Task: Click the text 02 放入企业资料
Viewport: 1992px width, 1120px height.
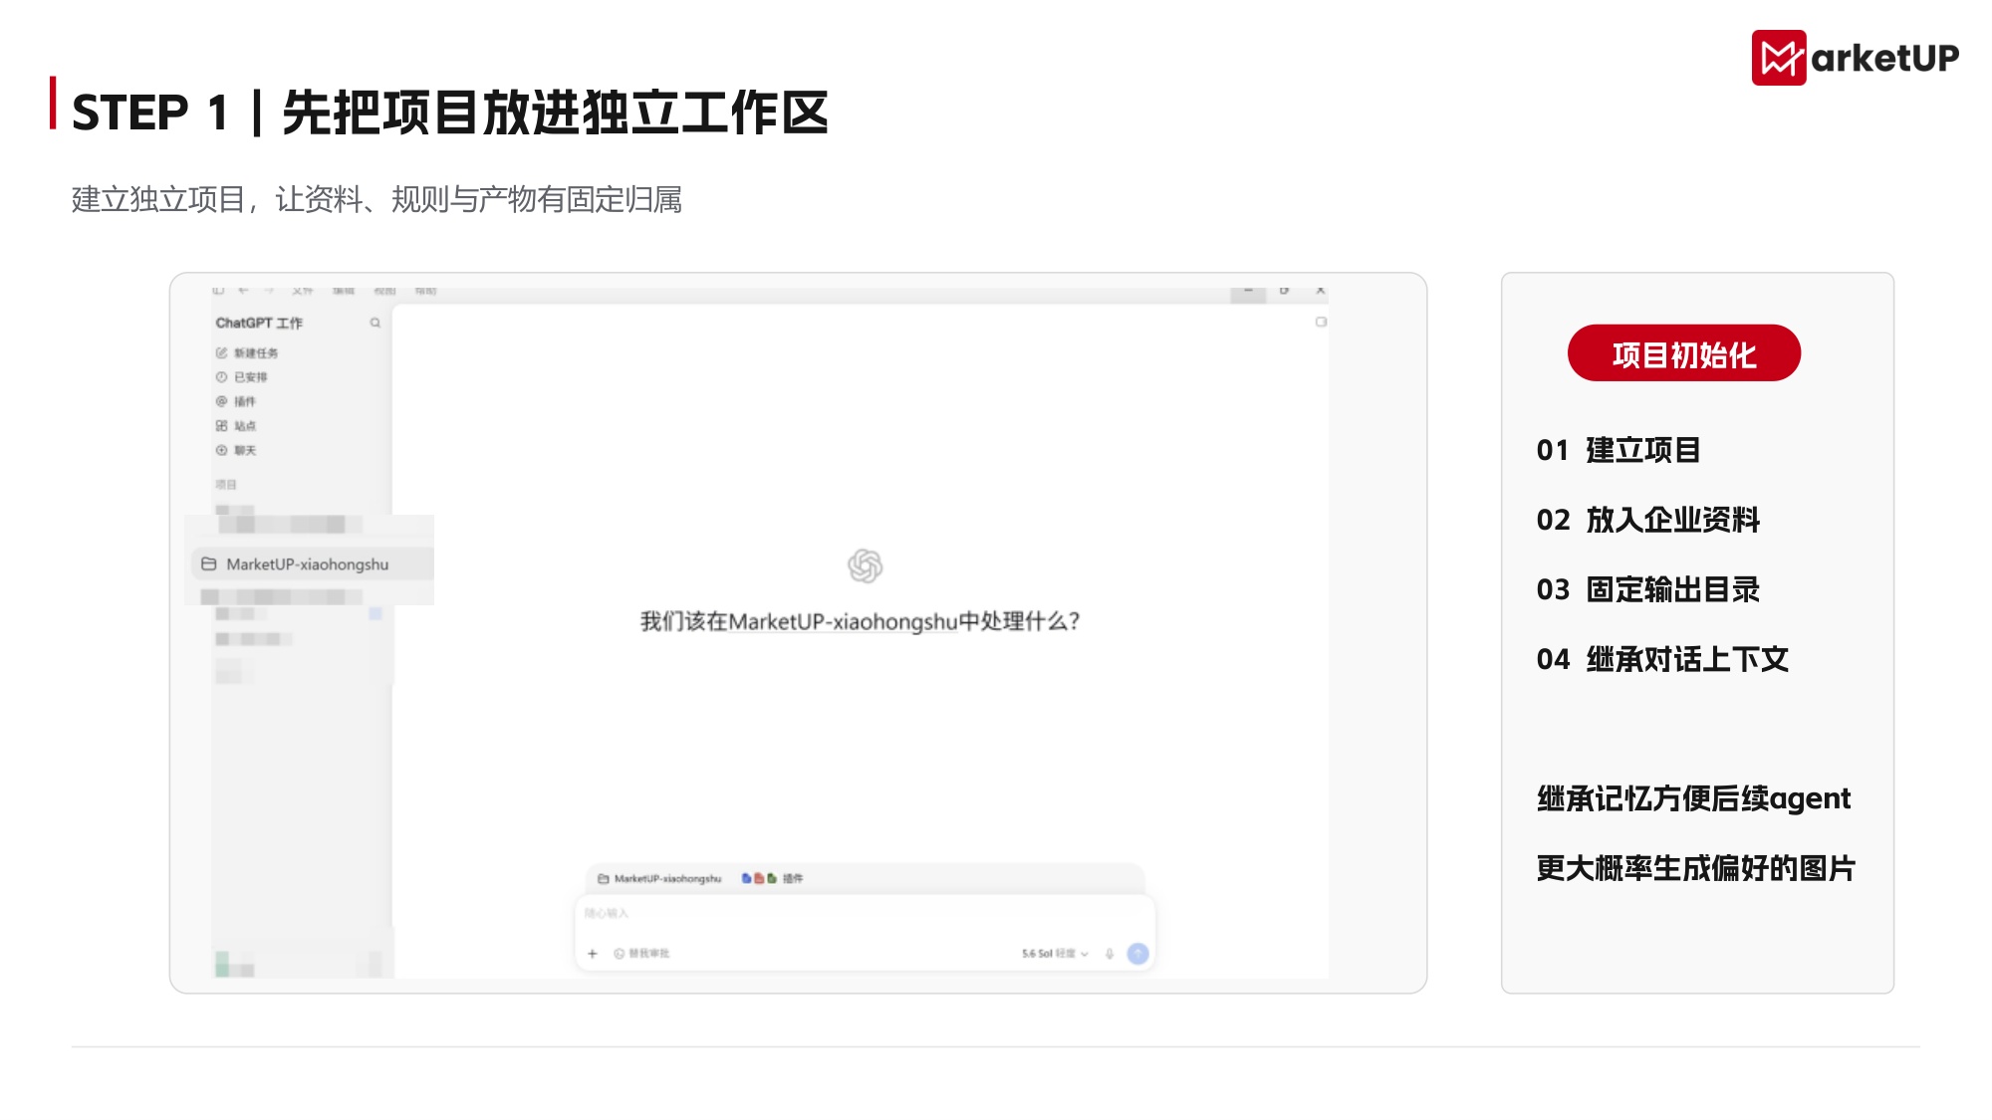Action: pyautogui.click(x=1648, y=520)
